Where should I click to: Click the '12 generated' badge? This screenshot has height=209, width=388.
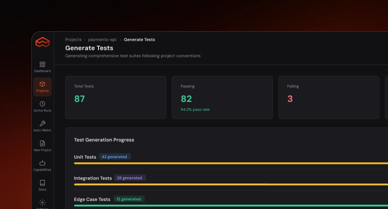click(129, 199)
